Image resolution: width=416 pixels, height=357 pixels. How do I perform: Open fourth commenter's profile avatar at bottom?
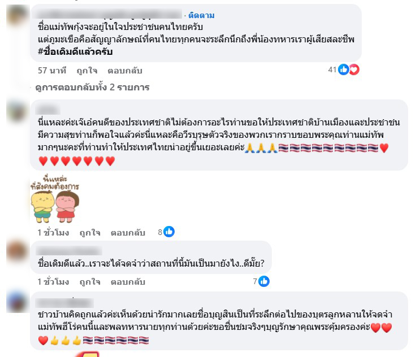click(x=17, y=302)
